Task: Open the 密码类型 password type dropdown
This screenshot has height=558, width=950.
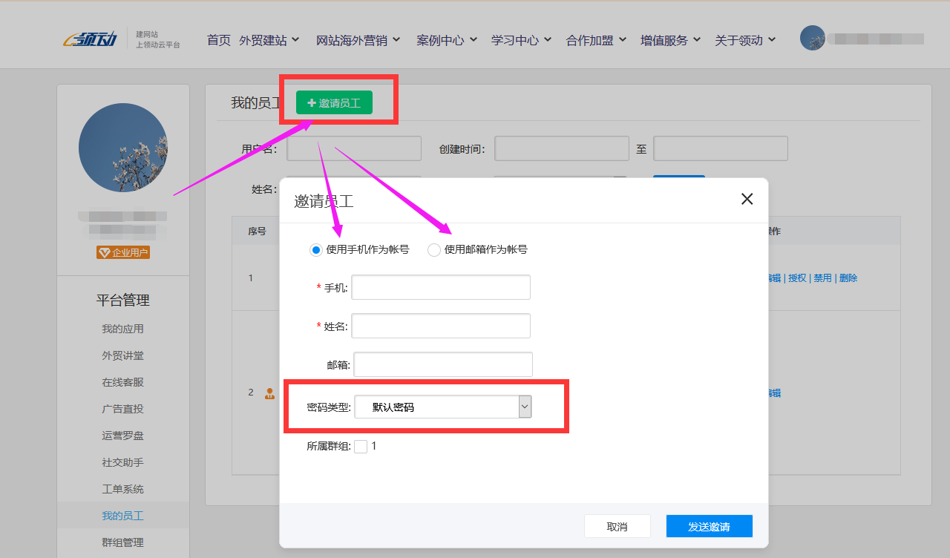Action: point(525,407)
